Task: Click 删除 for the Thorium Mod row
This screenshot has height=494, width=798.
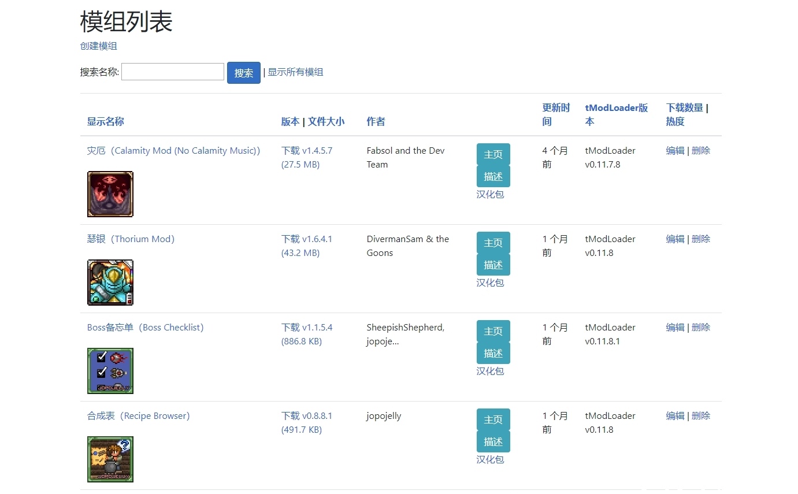Action: click(701, 239)
